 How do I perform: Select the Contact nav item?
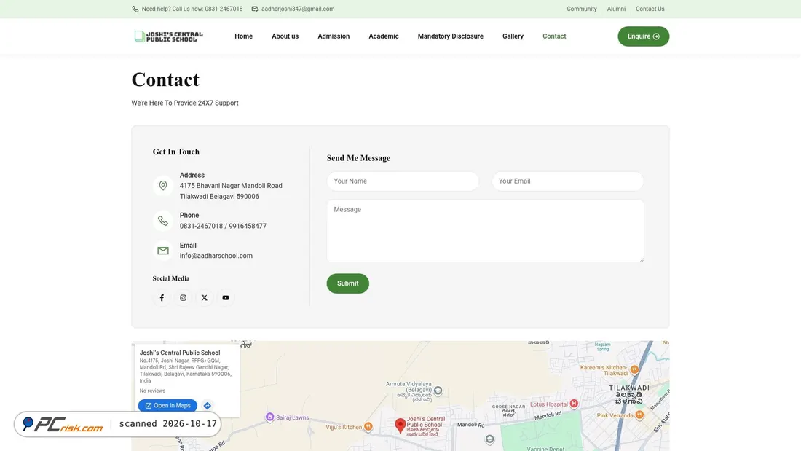[554, 36]
